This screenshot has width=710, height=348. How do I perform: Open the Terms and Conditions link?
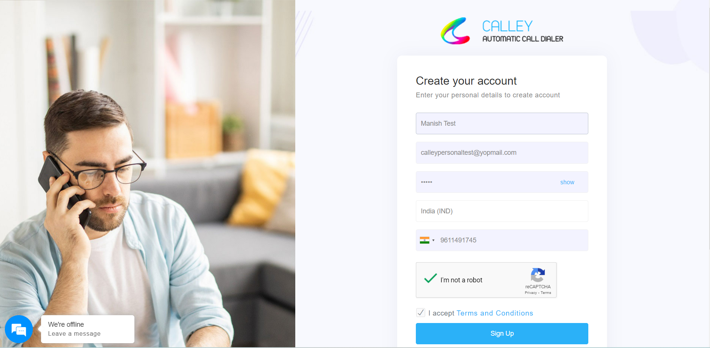point(495,313)
